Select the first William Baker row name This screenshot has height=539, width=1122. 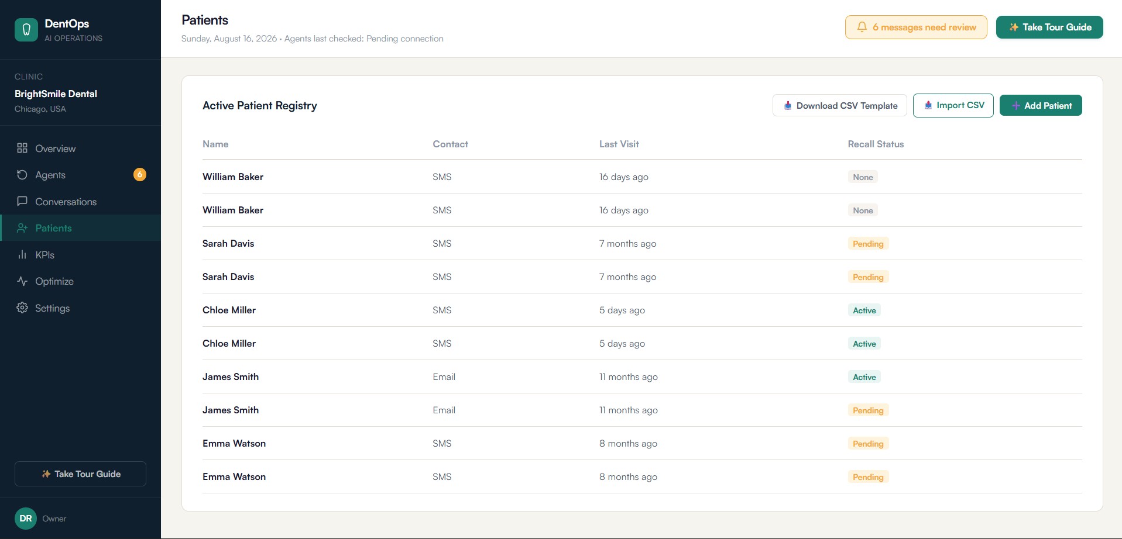pos(233,177)
